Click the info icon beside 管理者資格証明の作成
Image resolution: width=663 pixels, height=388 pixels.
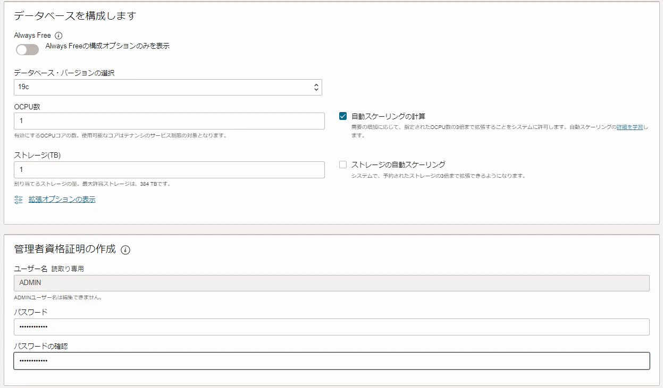pos(125,249)
